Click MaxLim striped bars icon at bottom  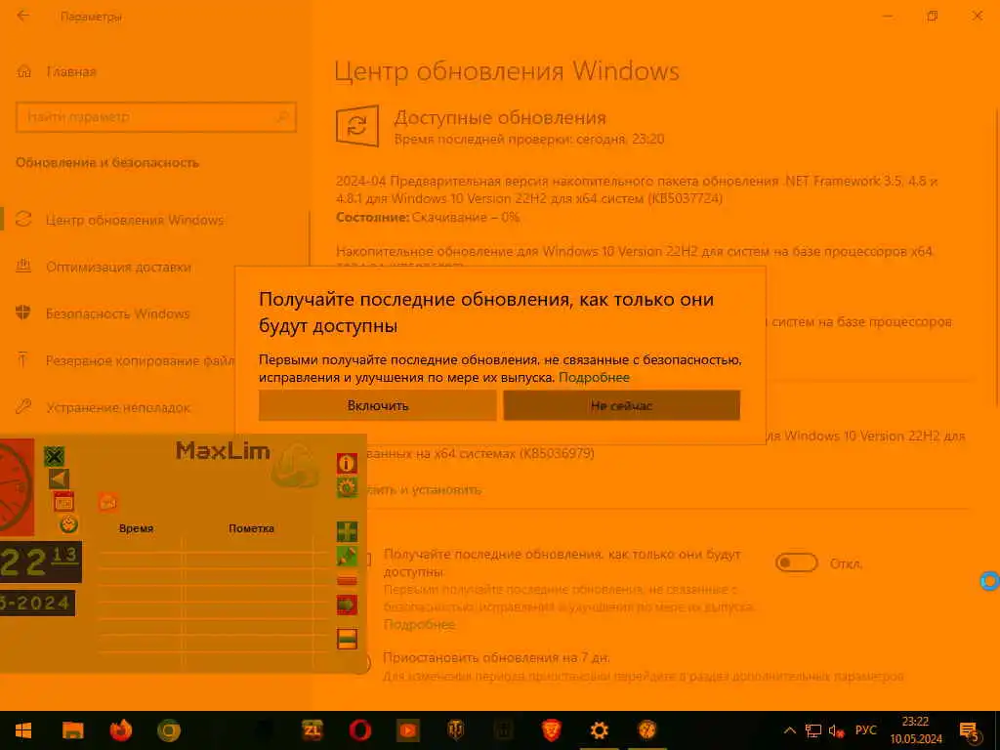pyautogui.click(x=347, y=639)
